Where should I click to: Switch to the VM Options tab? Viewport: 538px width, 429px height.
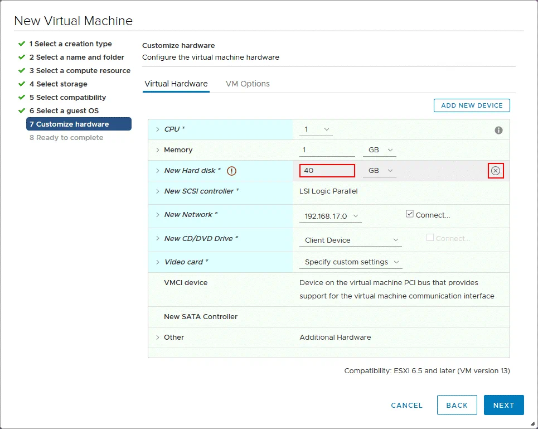point(248,84)
